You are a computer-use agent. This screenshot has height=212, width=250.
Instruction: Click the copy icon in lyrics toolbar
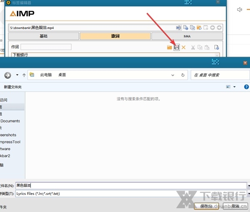tap(200, 47)
